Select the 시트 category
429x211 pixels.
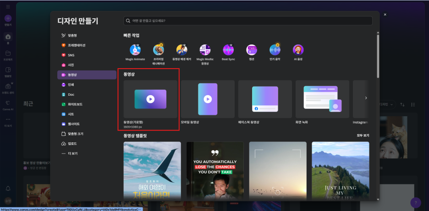[x=87, y=114]
